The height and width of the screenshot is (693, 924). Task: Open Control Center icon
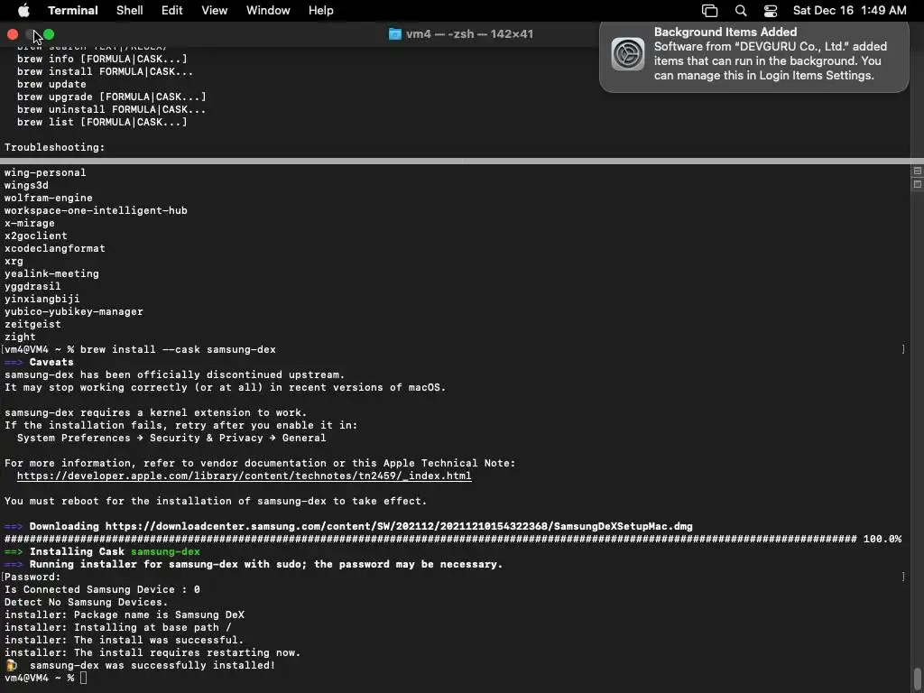click(771, 10)
